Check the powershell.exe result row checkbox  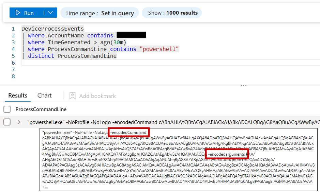pos(7,122)
